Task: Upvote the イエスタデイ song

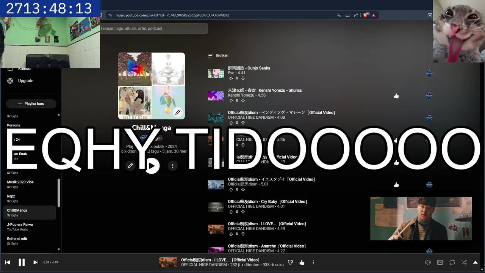Action: click(x=231, y=190)
